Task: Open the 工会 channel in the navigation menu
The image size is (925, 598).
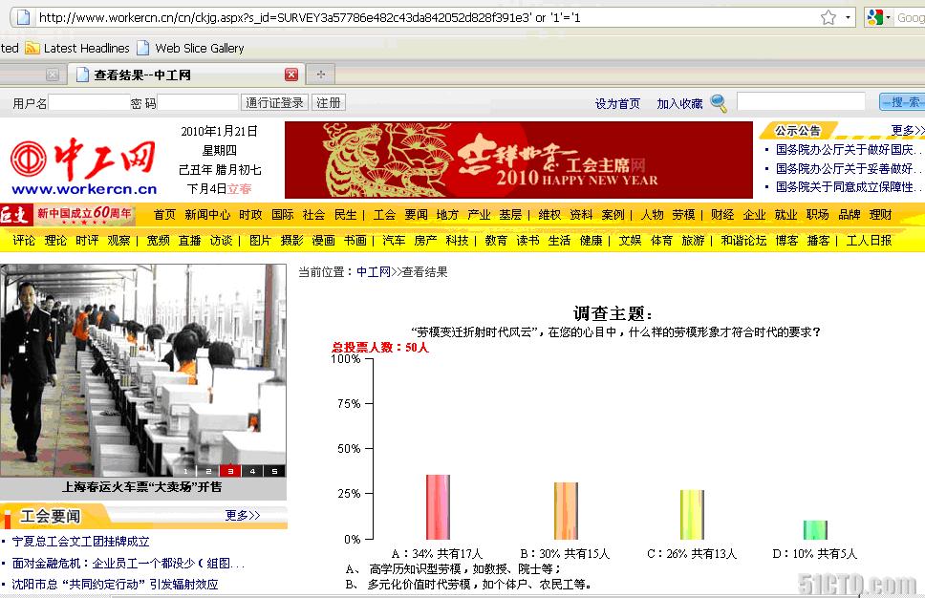Action: (x=384, y=215)
